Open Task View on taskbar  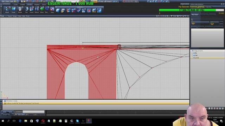coord(14,121)
